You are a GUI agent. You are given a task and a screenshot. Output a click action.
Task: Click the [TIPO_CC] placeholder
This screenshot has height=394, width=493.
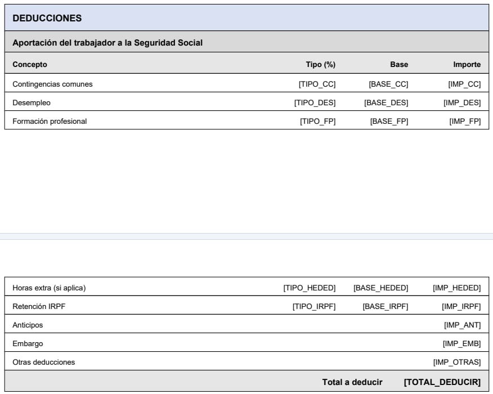click(319, 83)
